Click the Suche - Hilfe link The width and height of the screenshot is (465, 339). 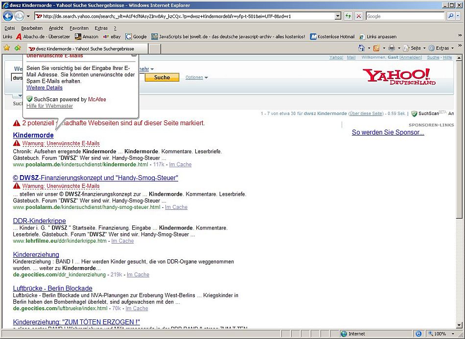[x=440, y=57]
